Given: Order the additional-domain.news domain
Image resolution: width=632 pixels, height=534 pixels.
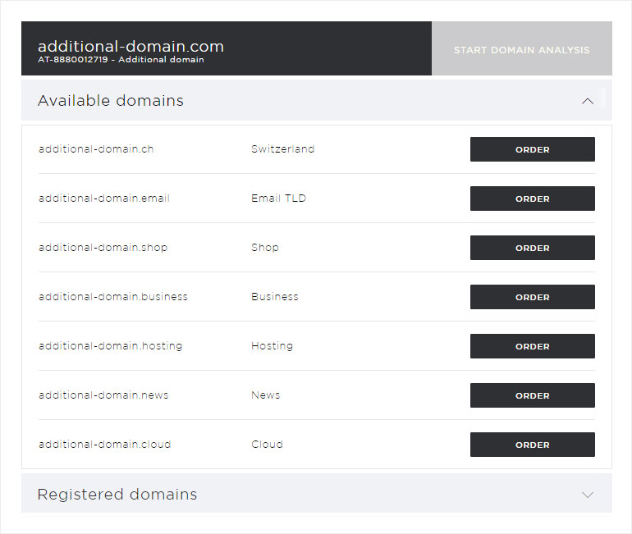Looking at the screenshot, I should click(532, 395).
